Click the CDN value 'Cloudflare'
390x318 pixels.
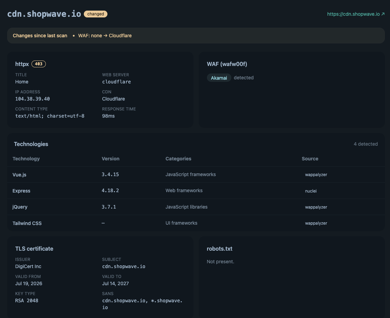(x=114, y=99)
